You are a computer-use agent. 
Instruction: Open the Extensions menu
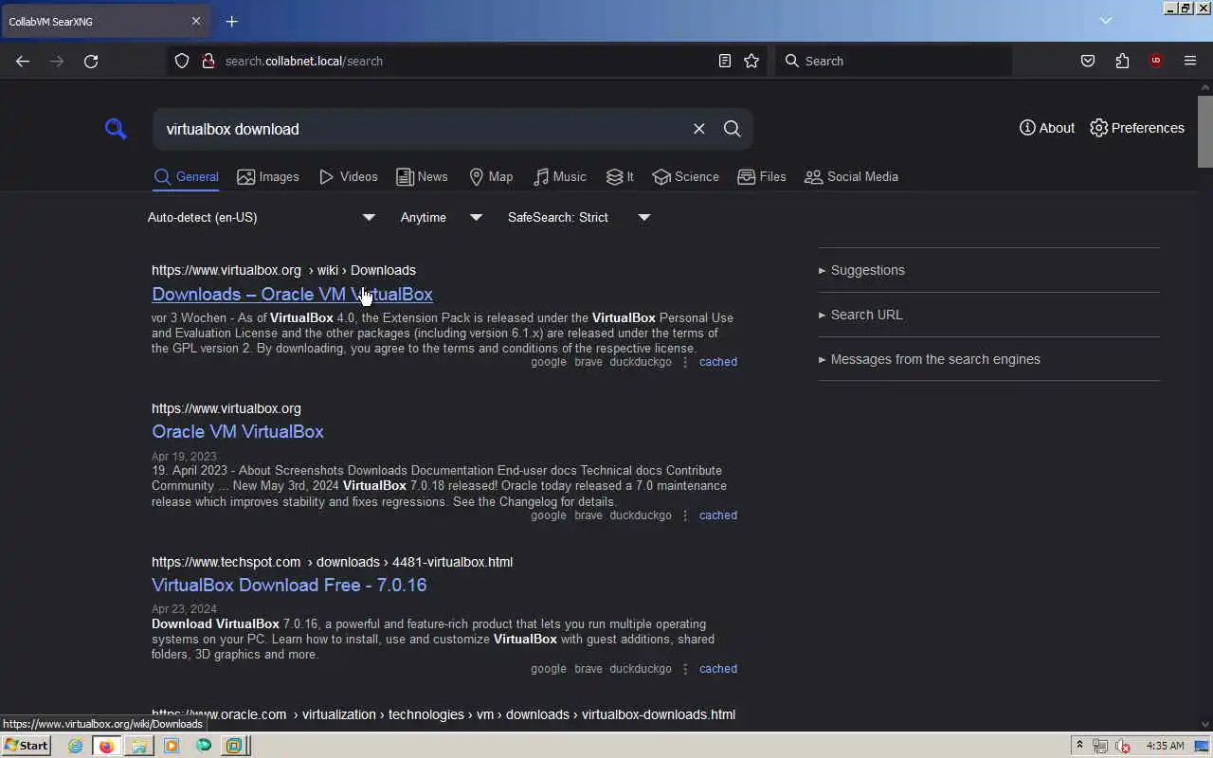(x=1122, y=61)
